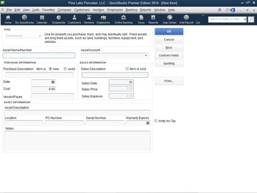The height and width of the screenshot is (193, 257).
Task: Click the QuickBooks logo in title bar
Action: point(2,2)
